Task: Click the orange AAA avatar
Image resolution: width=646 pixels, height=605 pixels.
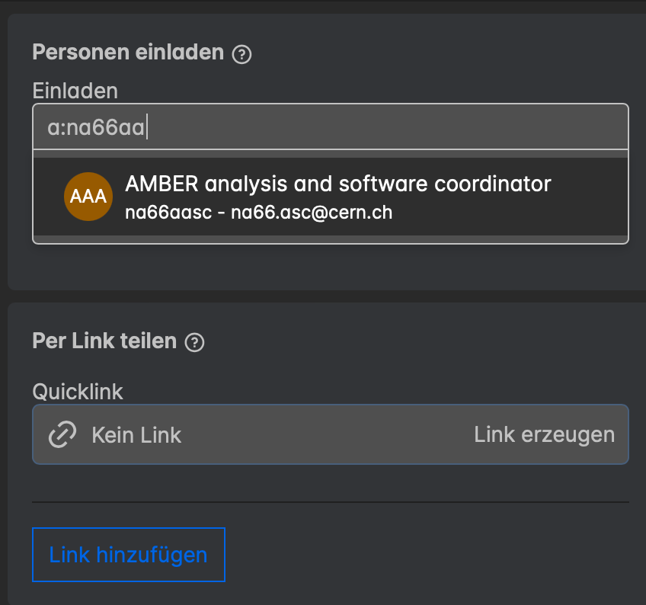Action: 88,197
